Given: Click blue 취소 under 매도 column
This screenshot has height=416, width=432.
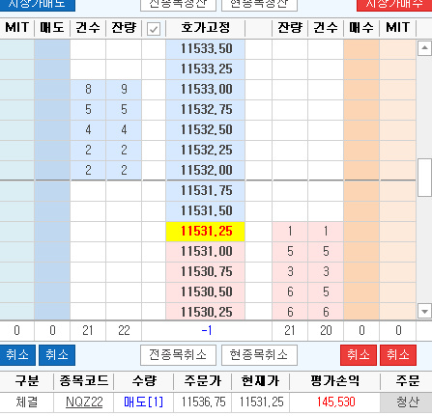Looking at the screenshot, I should 57,355.
